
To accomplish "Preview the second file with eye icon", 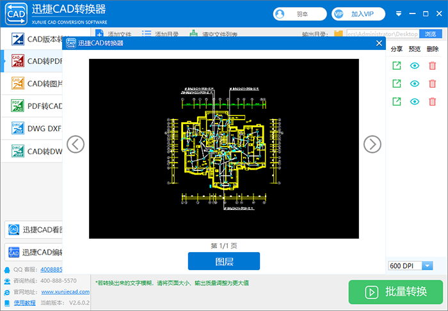I will point(415,84).
